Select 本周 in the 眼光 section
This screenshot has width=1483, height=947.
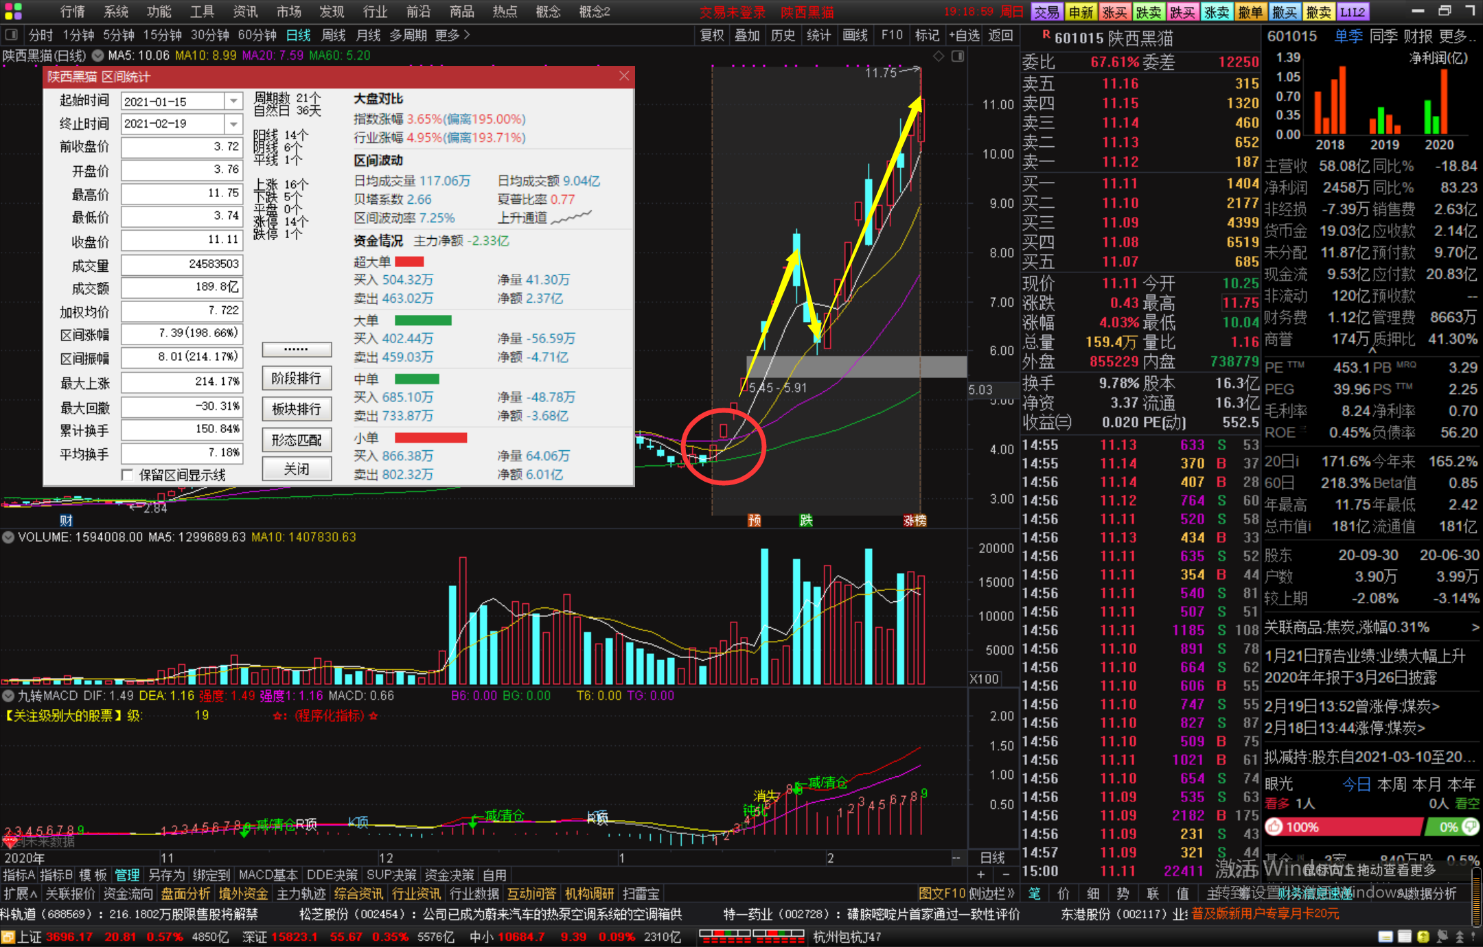[x=1392, y=784]
